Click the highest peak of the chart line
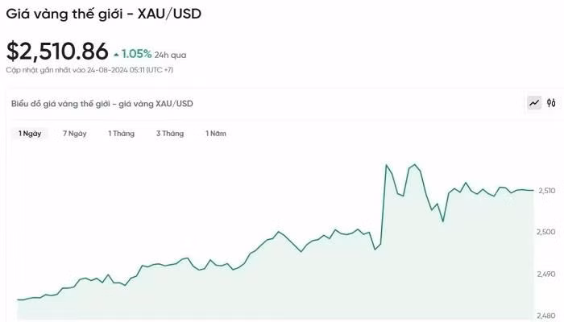 (386, 164)
